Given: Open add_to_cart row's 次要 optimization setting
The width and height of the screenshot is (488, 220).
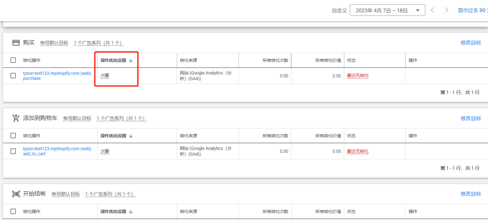Looking at the screenshot, I should tap(105, 151).
